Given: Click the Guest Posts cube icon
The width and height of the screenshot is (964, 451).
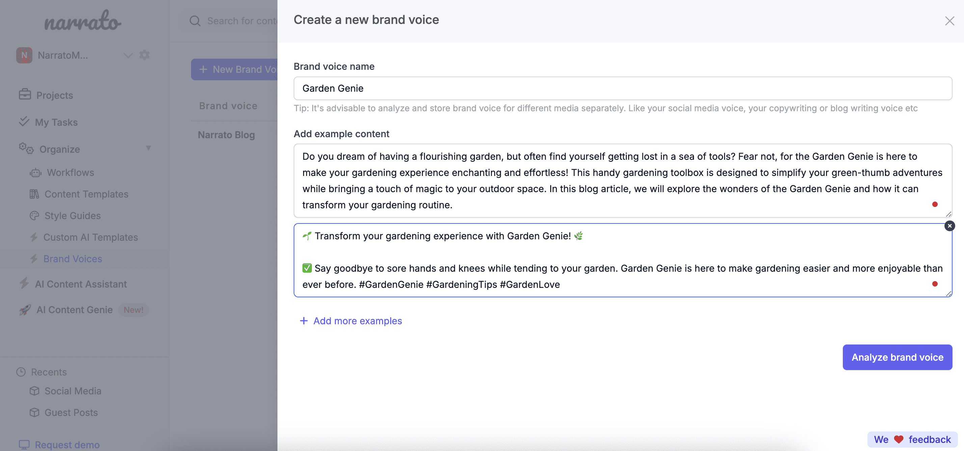Looking at the screenshot, I should (x=34, y=412).
